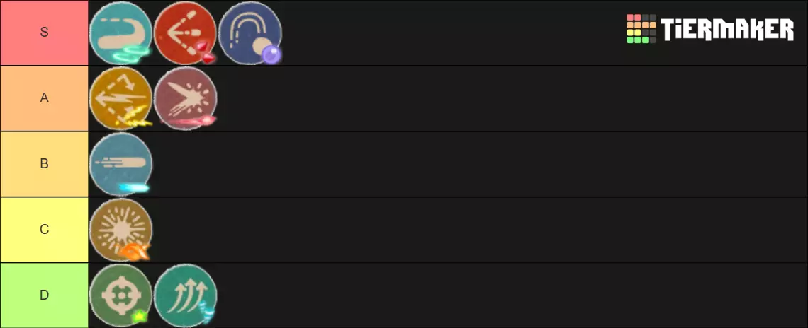Click the brown sunburst explosion icon
808x328 pixels.
(x=121, y=230)
